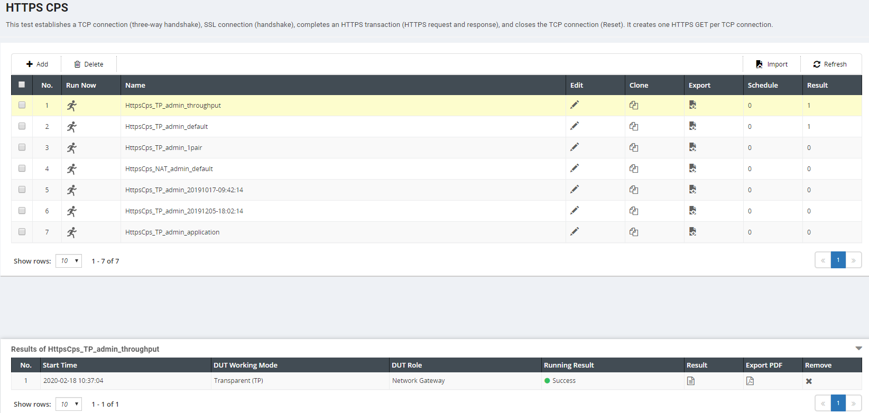Screen dimensions: 869x413
Task: Sort the tests table by Name column
Action: pos(135,85)
